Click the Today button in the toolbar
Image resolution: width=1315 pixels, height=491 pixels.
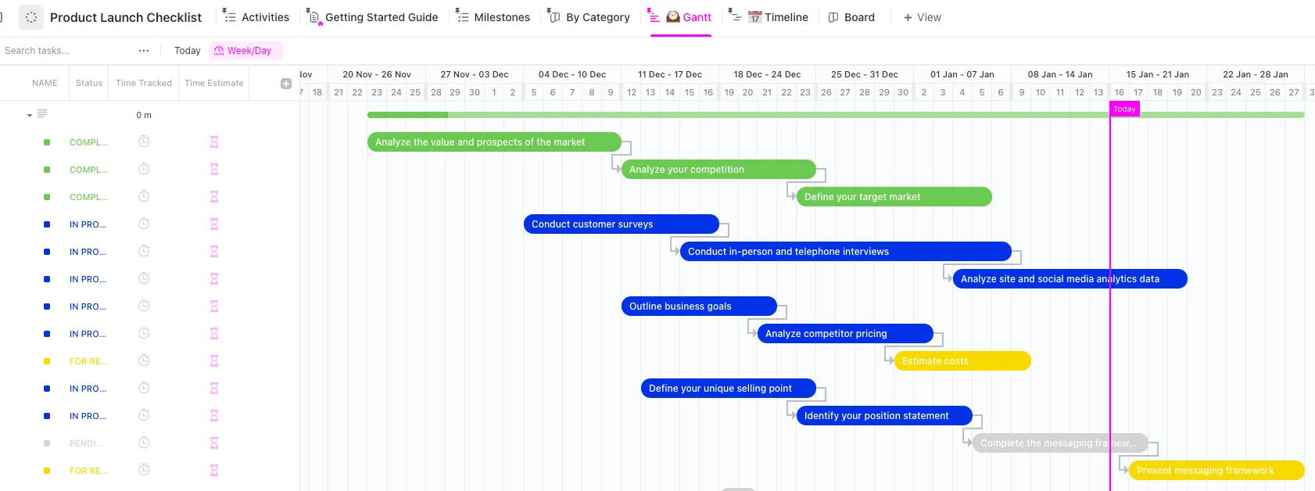click(188, 51)
